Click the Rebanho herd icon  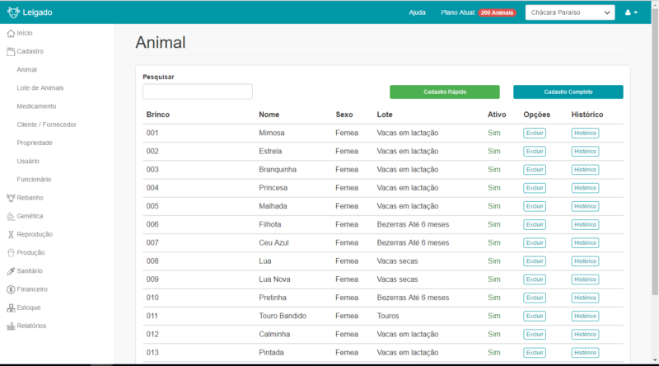[x=11, y=198]
